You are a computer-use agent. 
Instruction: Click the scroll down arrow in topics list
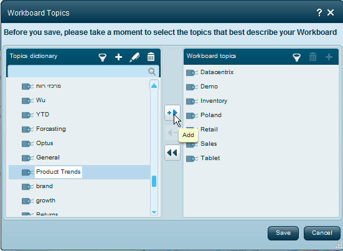tap(154, 212)
